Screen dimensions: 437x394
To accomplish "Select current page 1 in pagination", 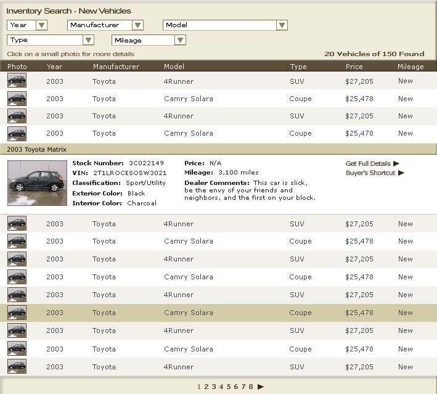I will (x=199, y=387).
